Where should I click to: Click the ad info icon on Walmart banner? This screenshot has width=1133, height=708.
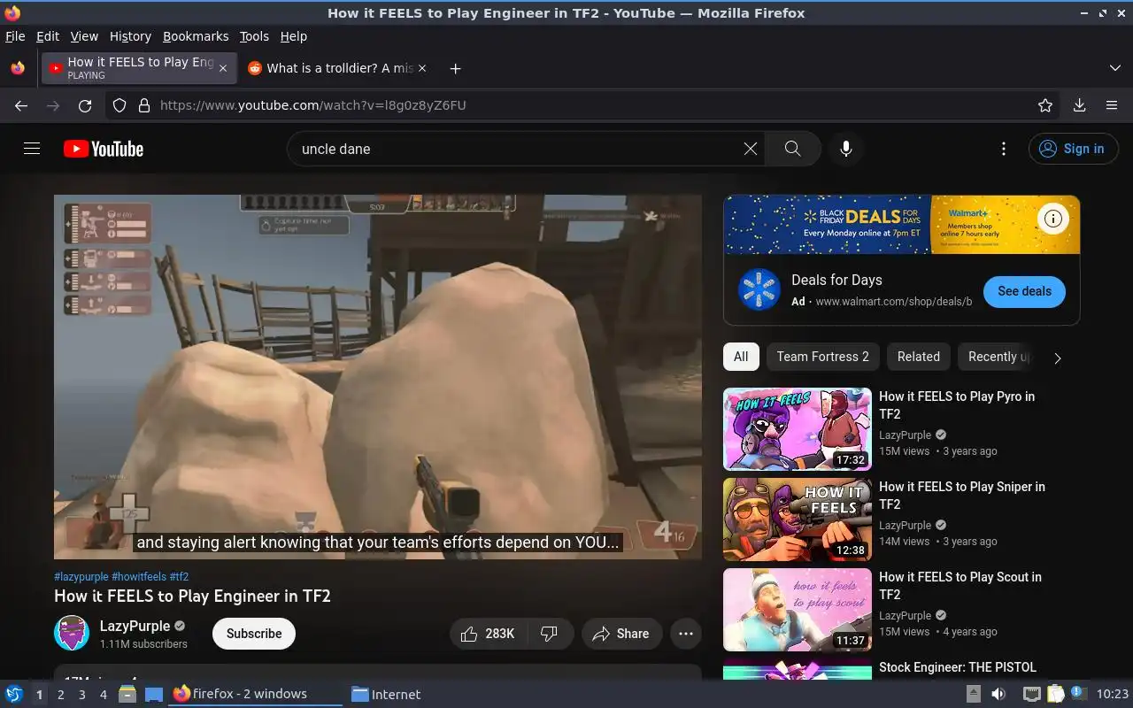coord(1052,219)
